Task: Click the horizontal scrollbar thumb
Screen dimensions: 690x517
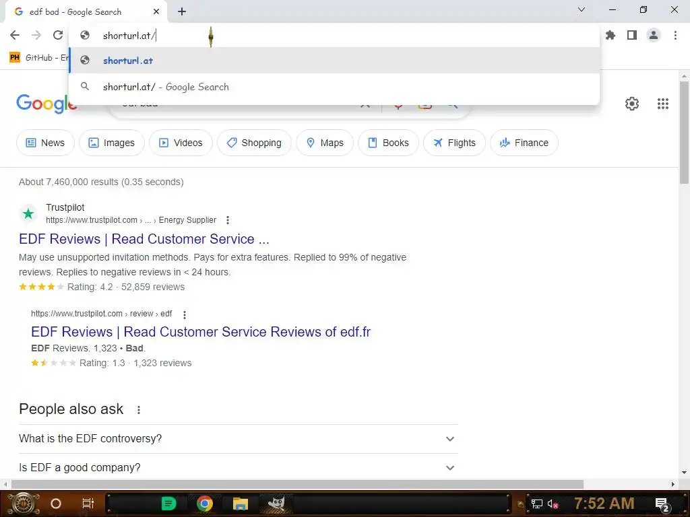Action: [297, 485]
